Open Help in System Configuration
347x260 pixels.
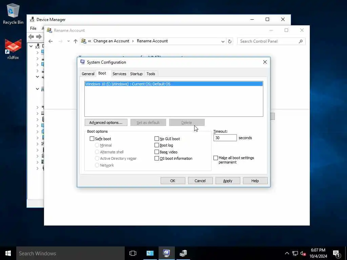pyautogui.click(x=255, y=181)
